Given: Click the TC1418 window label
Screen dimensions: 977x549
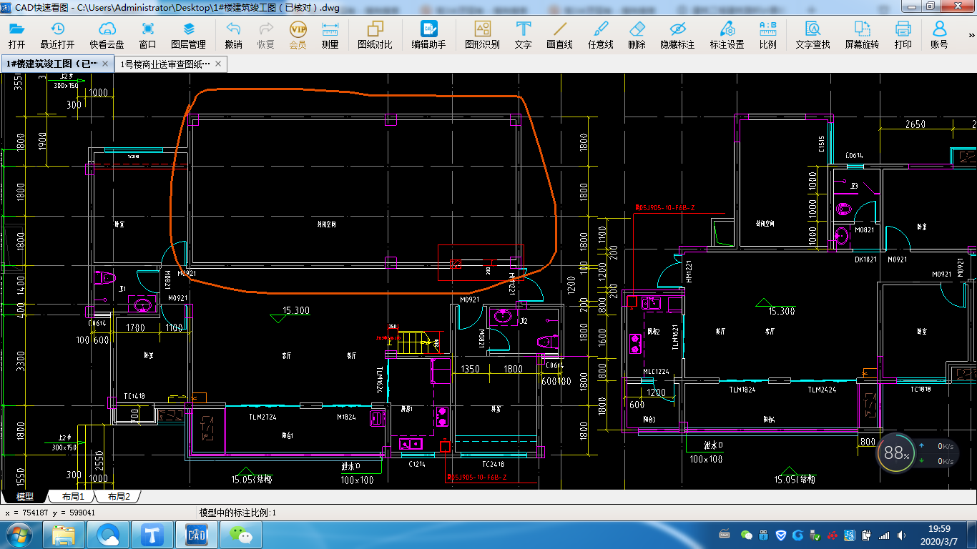Looking at the screenshot, I should (x=134, y=395).
